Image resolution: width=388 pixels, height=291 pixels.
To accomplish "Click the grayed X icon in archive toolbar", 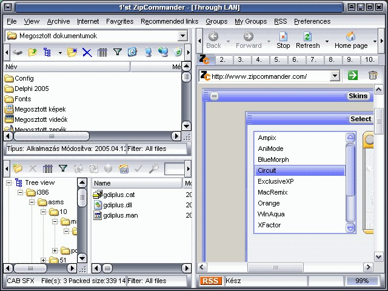I will click(33, 169).
